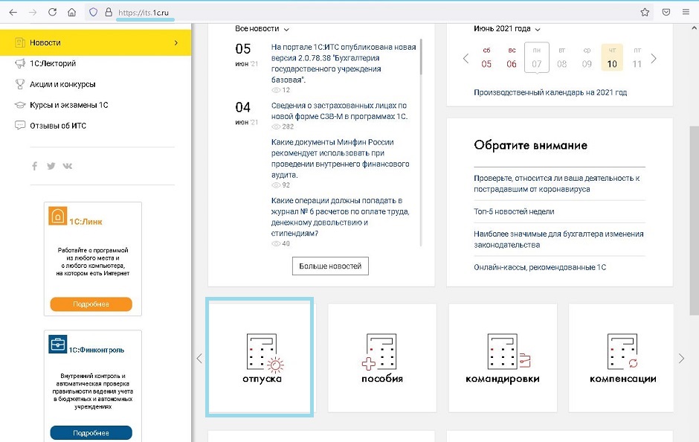This screenshot has height=442, width=699.
Task: Reload the page with the refresh icon
Action: (52, 12)
